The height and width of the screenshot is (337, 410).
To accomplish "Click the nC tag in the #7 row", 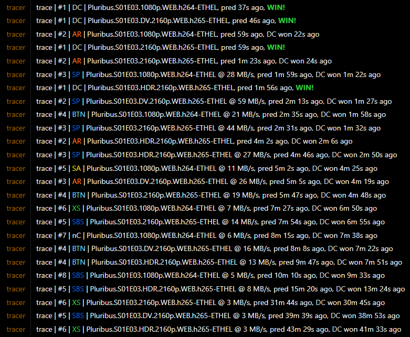I will tap(77, 235).
